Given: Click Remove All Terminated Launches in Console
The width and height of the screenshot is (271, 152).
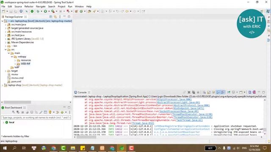Looking at the screenshot, I should (x=194, y=92).
